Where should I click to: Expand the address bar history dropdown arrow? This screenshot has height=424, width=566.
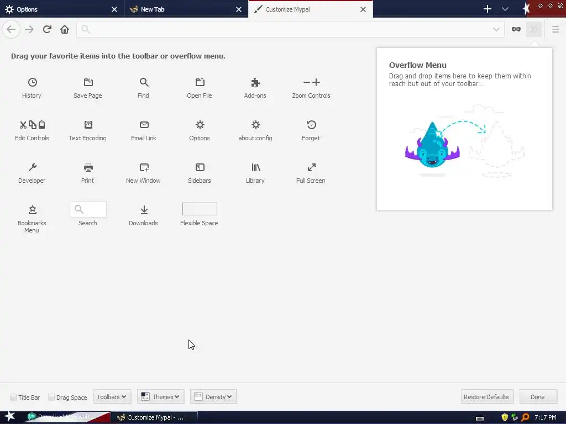(496, 29)
